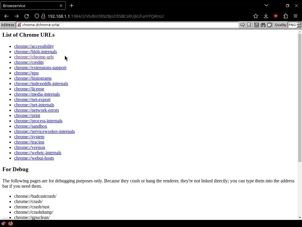This screenshot has height=227, width=302.
Task: Go back with Firefox back arrow
Action: pyautogui.click(x=6, y=16)
